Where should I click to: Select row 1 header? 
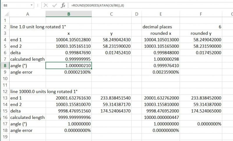[5, 20]
